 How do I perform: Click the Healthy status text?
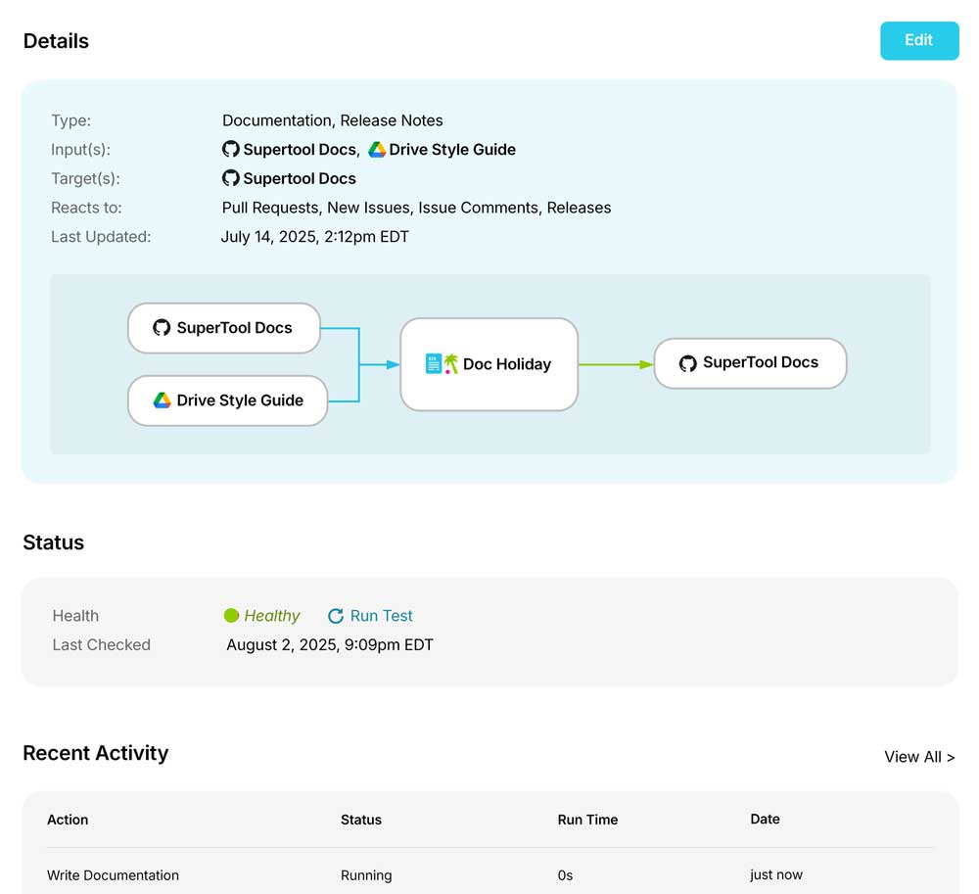pyautogui.click(x=271, y=616)
